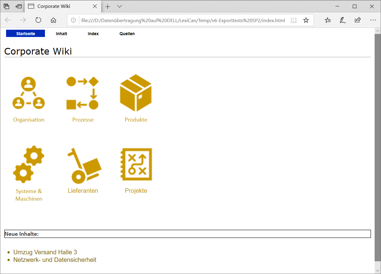Go to browser home page icon
The image size is (381, 274).
[53, 20]
